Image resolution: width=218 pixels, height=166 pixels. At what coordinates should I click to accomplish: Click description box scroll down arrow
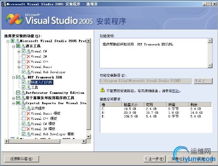click(x=210, y=66)
